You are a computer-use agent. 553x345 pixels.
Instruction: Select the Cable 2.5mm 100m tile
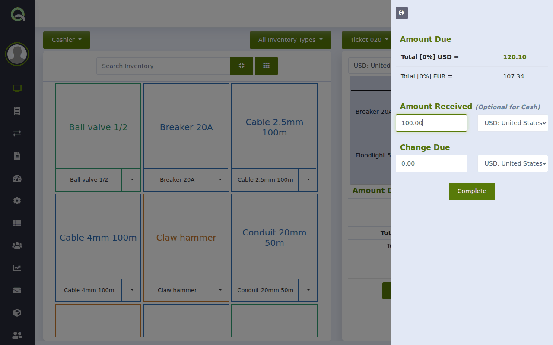[274, 126]
